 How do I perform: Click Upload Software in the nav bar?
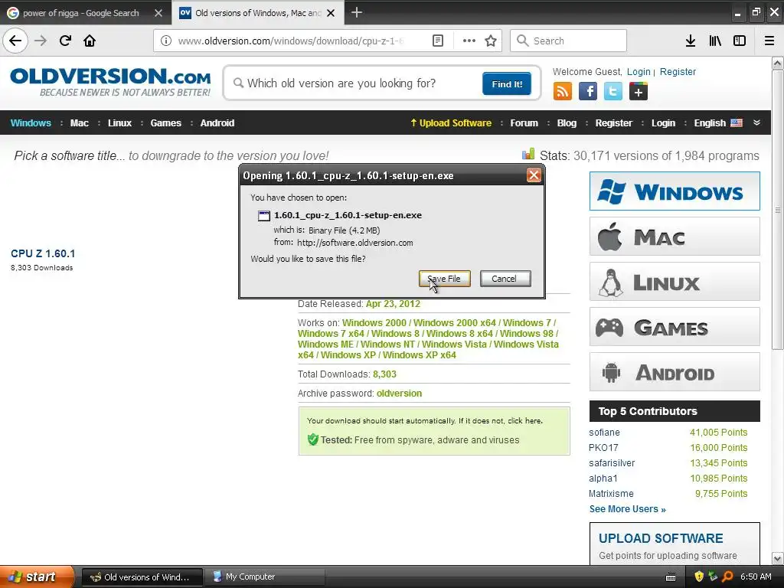point(451,123)
